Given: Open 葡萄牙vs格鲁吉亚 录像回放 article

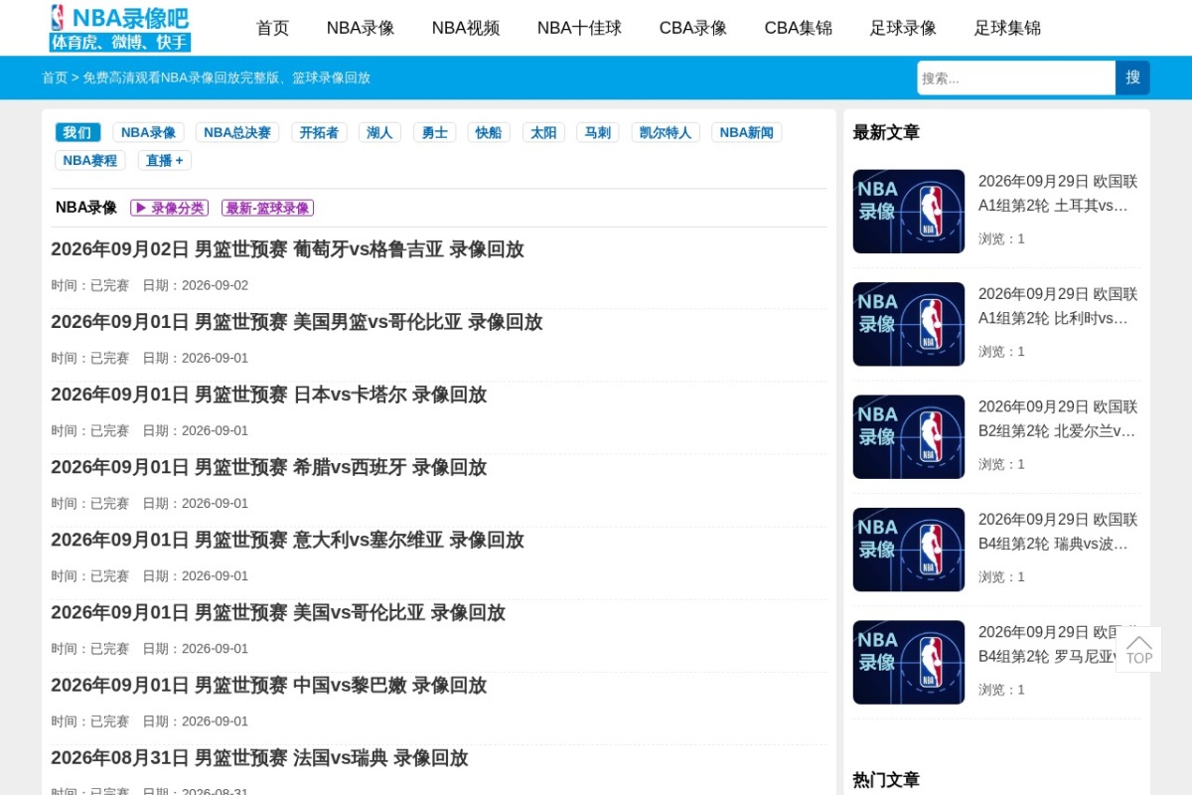Looking at the screenshot, I should 287,249.
